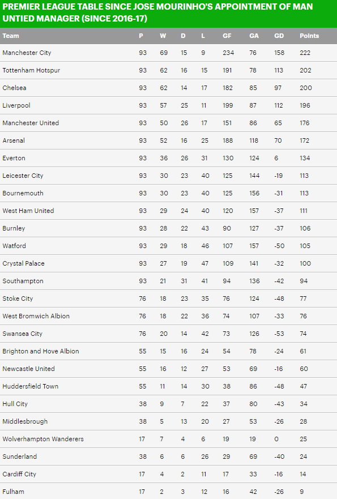The height and width of the screenshot is (499, 337).
Task: Click the GD column header
Action: 279,36
